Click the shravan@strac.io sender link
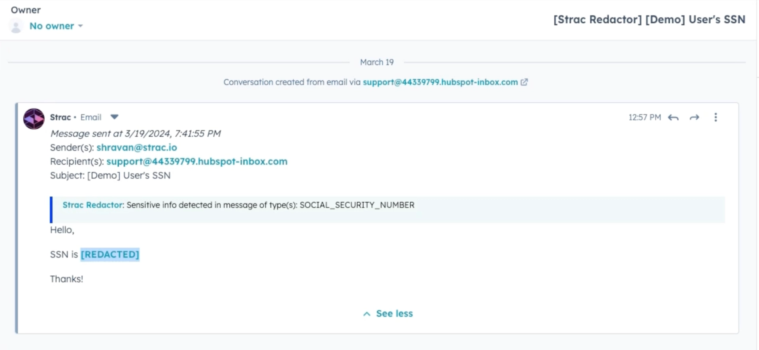The height and width of the screenshot is (350, 759). (137, 147)
